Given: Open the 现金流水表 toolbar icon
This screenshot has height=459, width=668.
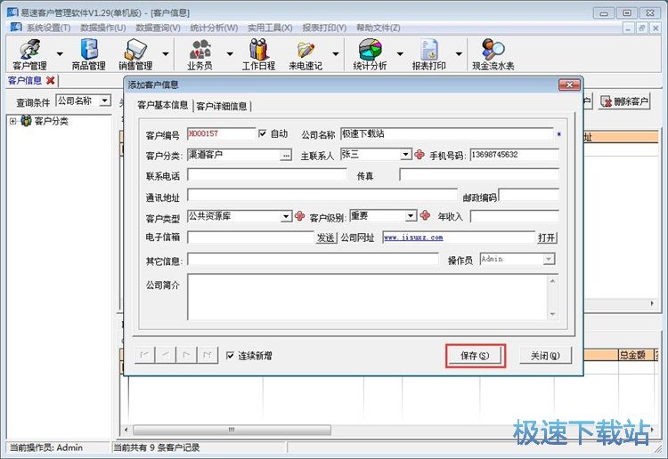Looking at the screenshot, I should click(x=493, y=54).
